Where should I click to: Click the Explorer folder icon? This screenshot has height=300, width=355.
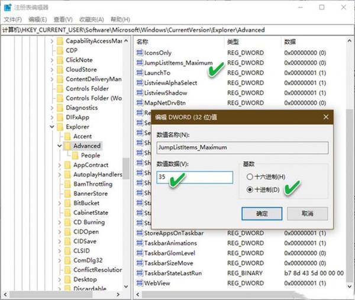[60, 127]
